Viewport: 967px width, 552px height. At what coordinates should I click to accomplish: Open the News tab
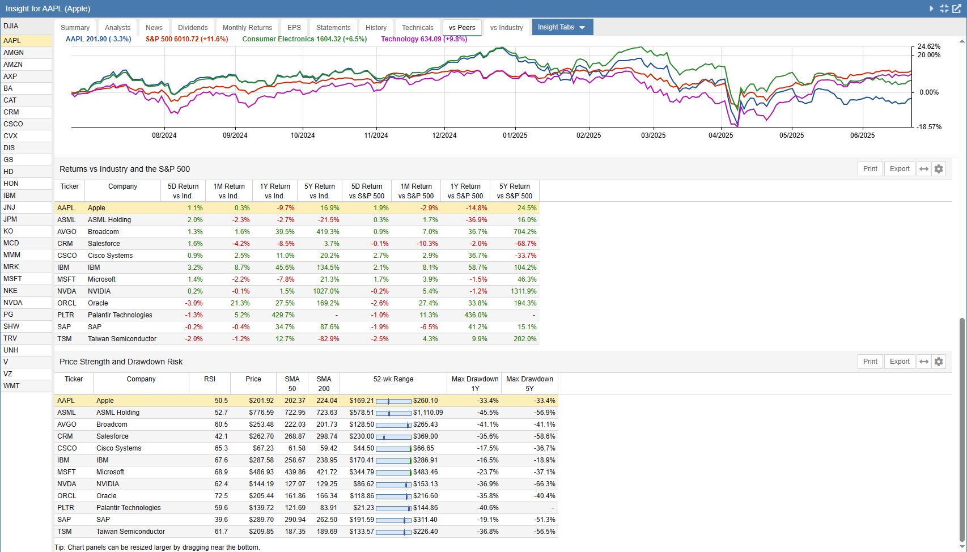pyautogui.click(x=154, y=28)
